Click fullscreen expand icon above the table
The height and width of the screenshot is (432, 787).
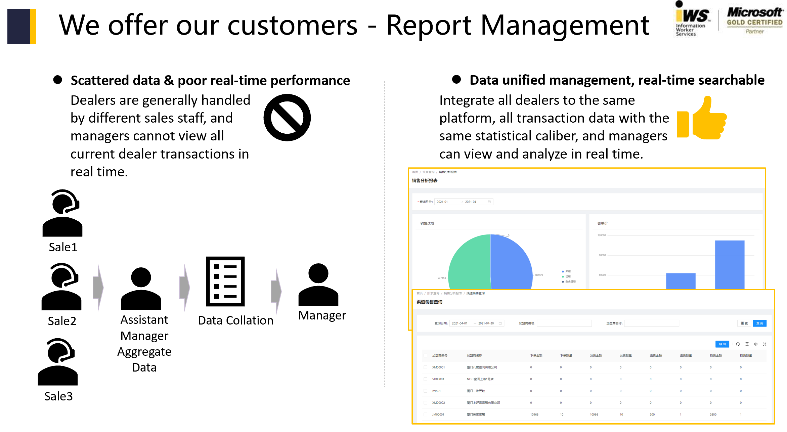pos(764,344)
